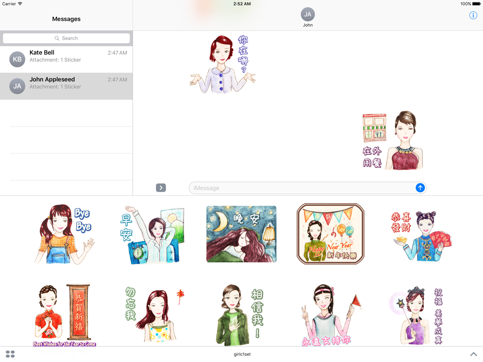This screenshot has height=362, width=483.
Task: Tap the sent 在外用餐 sticker message
Action: point(393,140)
